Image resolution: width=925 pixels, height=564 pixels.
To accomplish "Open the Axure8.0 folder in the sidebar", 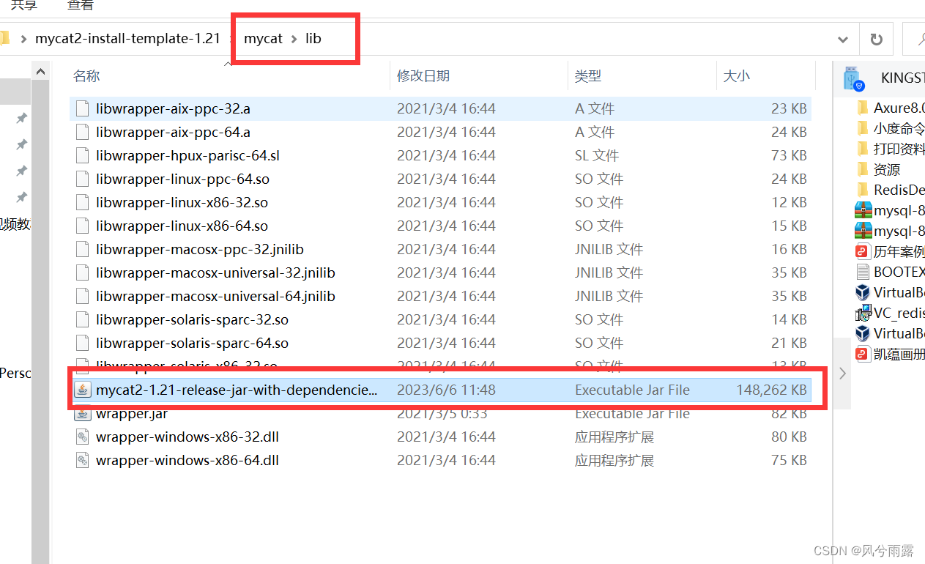I will tap(892, 107).
